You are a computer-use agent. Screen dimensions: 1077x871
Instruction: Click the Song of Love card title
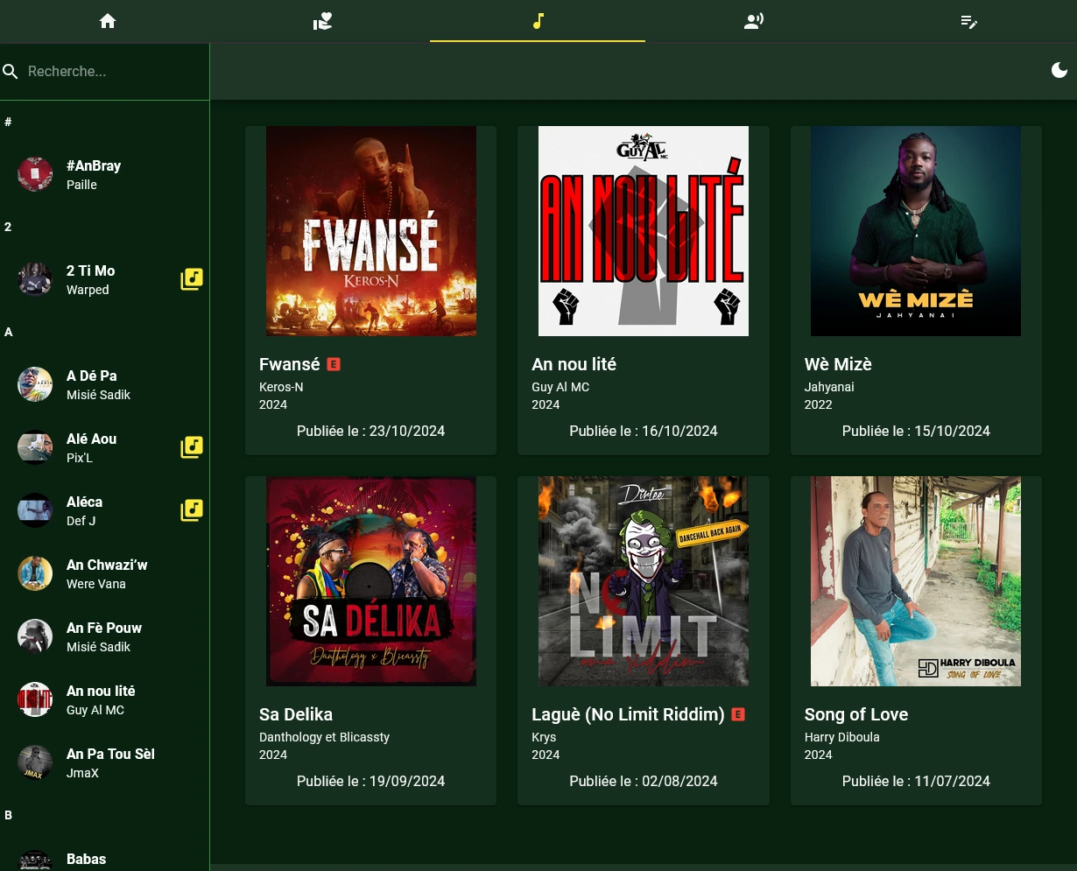856,714
